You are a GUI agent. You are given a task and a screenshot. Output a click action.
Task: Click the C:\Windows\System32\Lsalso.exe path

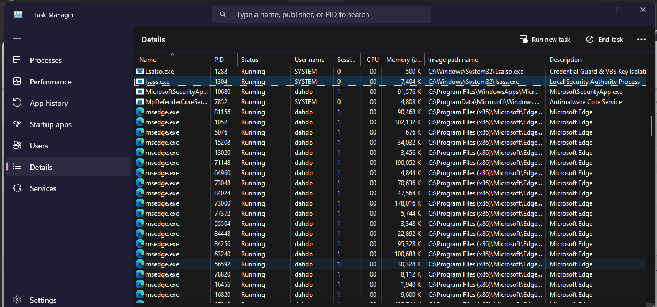click(476, 72)
